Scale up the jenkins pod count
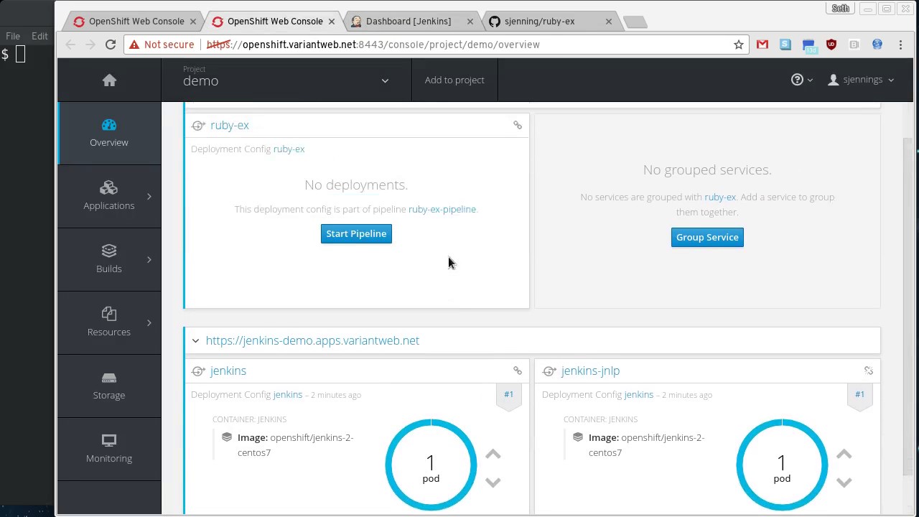 pyautogui.click(x=493, y=454)
